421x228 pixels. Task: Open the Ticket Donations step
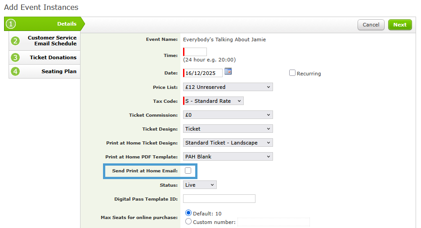(53, 57)
